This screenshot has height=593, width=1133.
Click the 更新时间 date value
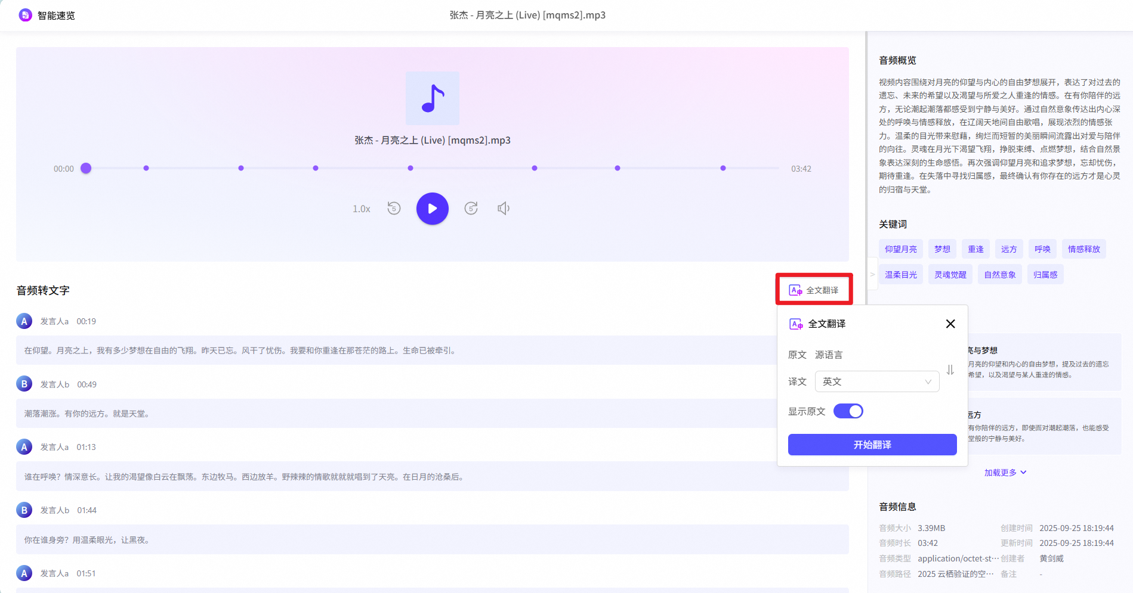1076,543
